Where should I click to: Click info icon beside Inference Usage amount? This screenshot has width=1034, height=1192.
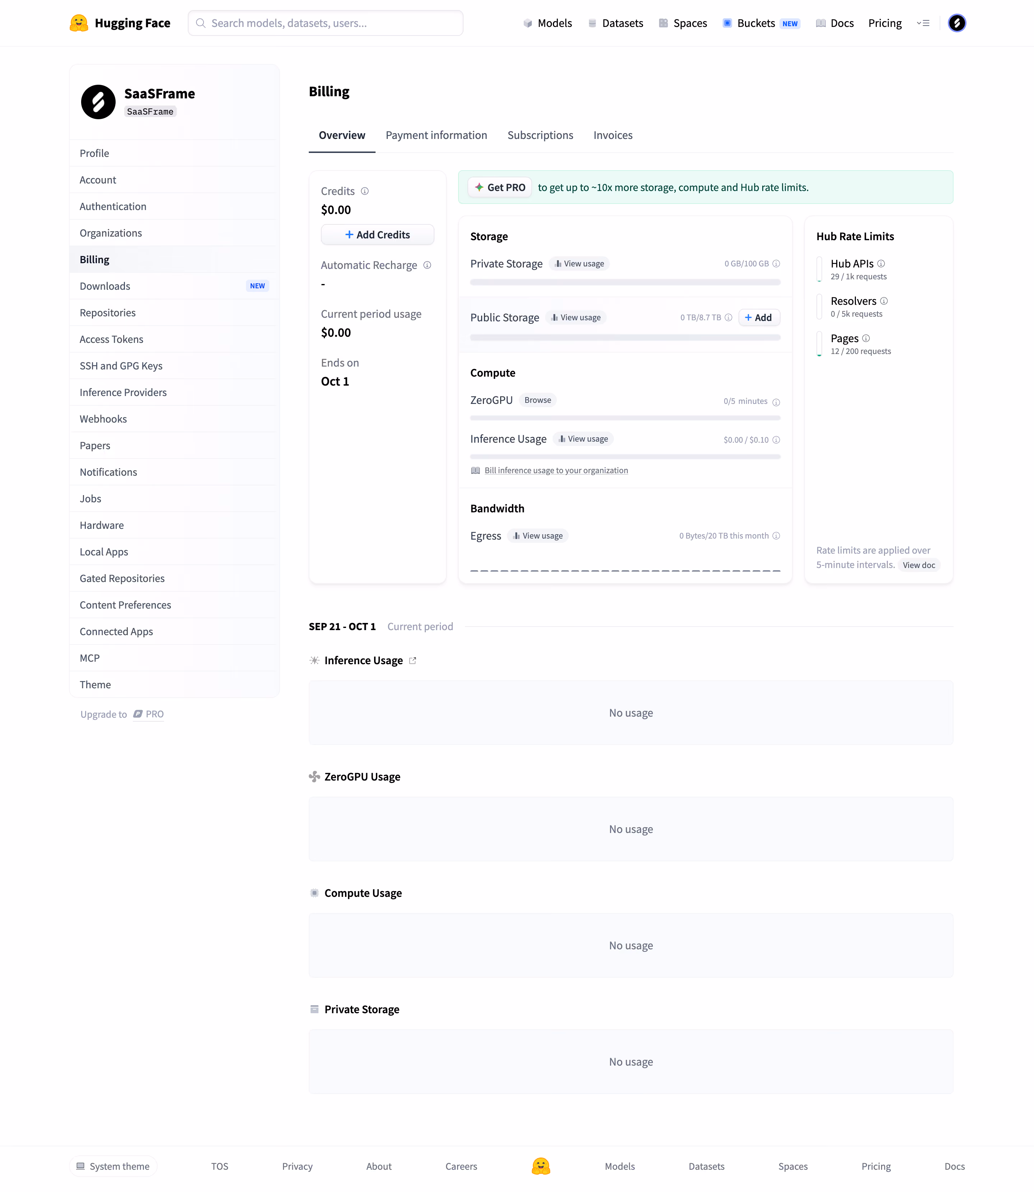(776, 440)
